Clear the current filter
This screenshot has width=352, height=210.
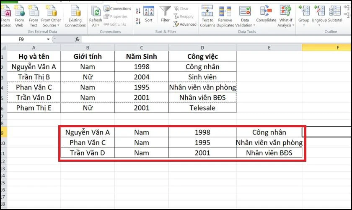tap(181, 8)
